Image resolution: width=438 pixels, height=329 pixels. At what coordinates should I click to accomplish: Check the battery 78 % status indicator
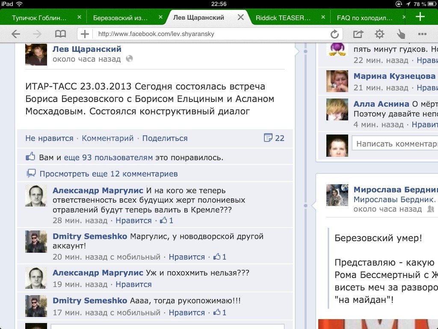pyautogui.click(x=425, y=4)
